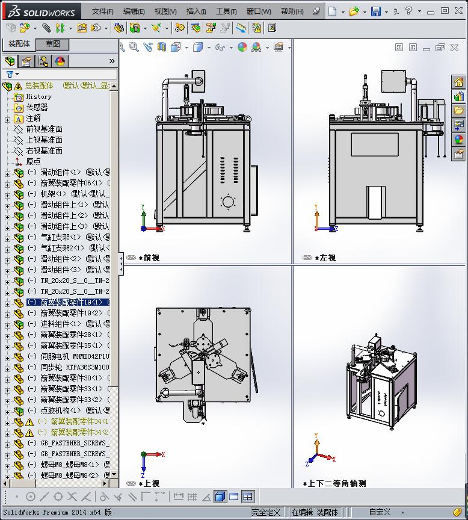Image resolution: width=468 pixels, height=520 pixels.
Task: Open the ConfigurationManager tab
Action: coord(43,61)
